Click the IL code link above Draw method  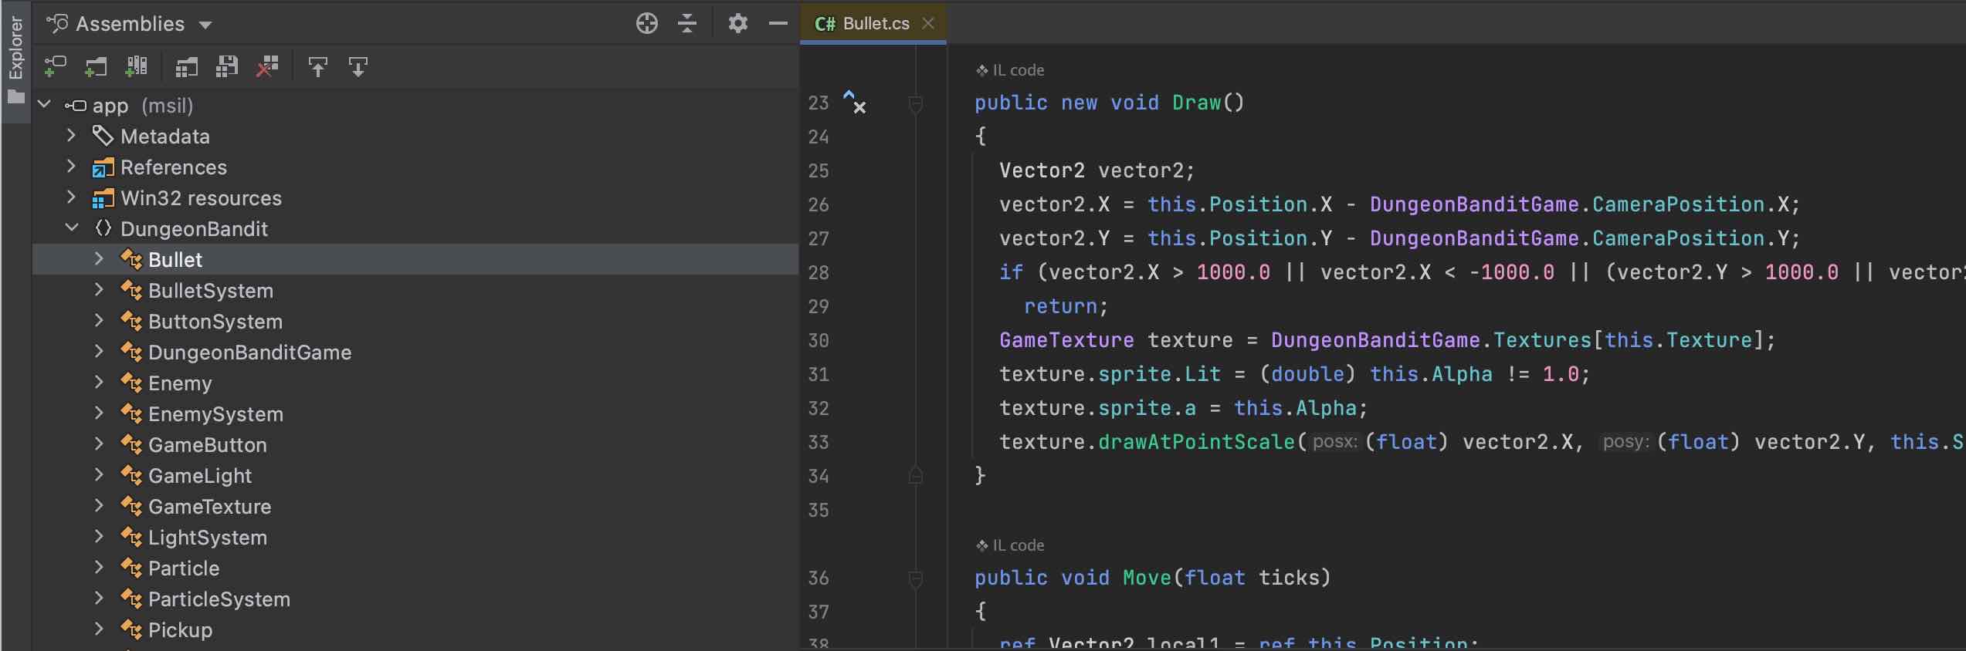click(1017, 70)
